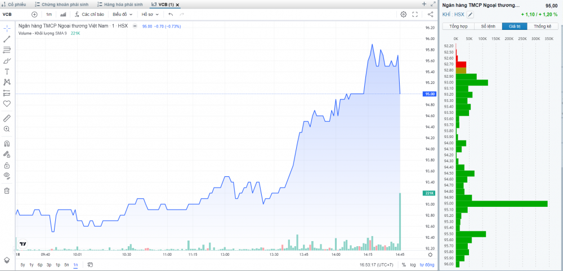The width and height of the screenshot is (563, 271).
Task: Open chart settings gear in top toolbar
Action: tap(404, 15)
